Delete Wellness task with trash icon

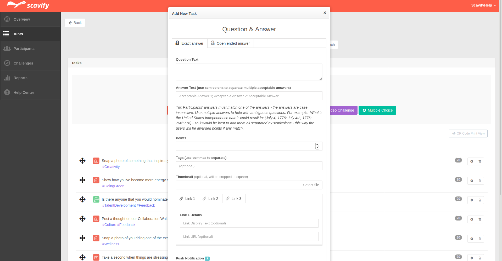480,239
